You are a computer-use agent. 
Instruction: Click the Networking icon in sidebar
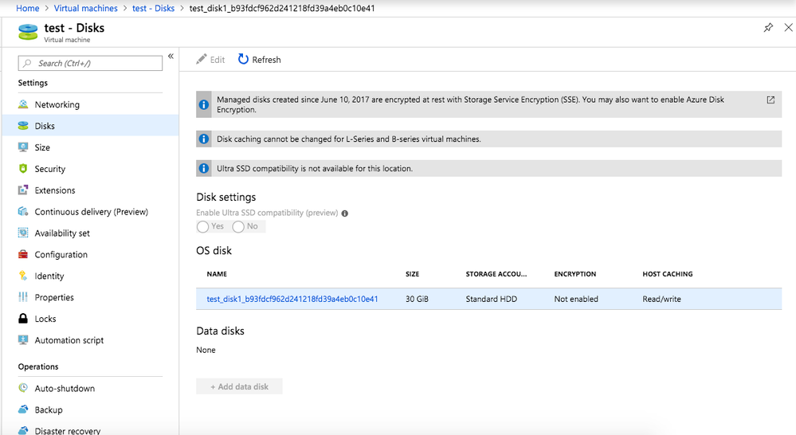click(23, 104)
